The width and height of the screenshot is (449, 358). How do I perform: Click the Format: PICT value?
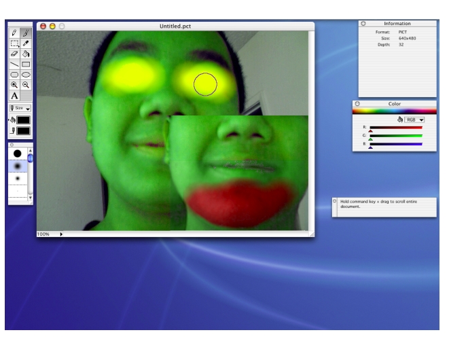pos(403,32)
